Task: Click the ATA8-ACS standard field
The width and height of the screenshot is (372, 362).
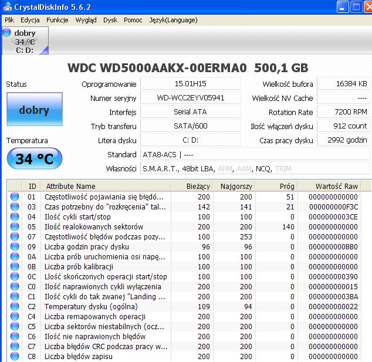Action: (255, 155)
